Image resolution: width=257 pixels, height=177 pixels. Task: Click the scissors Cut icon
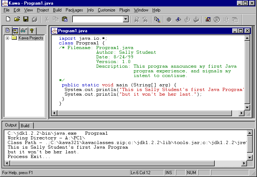[x=47, y=19]
